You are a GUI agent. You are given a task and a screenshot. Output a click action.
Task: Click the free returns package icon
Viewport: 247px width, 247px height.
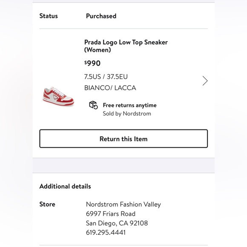click(93, 105)
